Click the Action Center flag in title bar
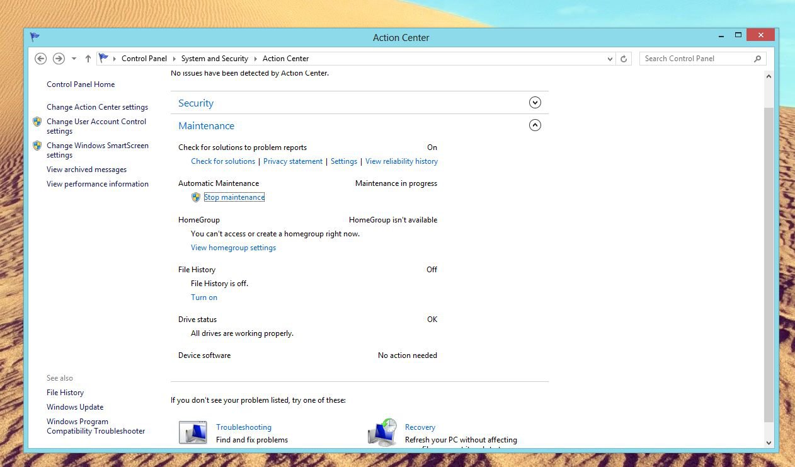This screenshot has width=795, height=467. 35,37
